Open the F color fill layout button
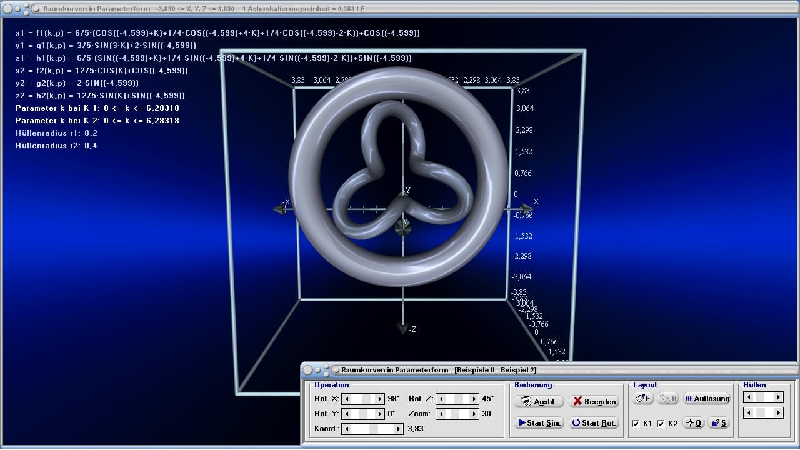800x450 pixels. pyautogui.click(x=643, y=398)
